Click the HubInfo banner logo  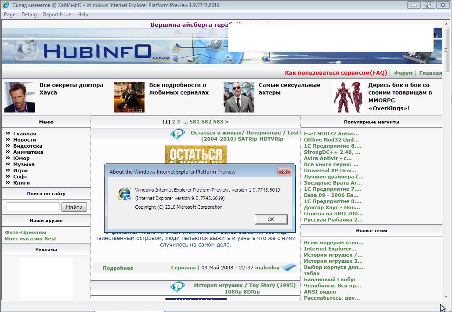[x=97, y=51]
